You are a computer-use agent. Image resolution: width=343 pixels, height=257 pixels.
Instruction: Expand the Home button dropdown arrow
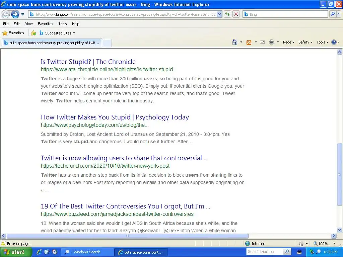coord(241,42)
